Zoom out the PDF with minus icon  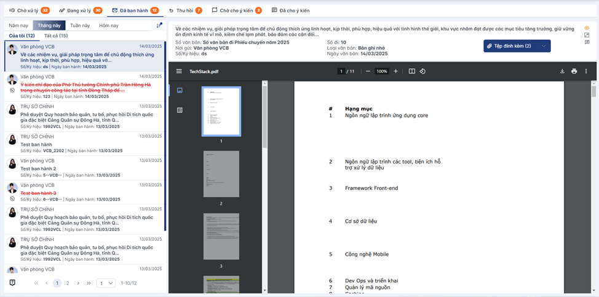[368, 71]
